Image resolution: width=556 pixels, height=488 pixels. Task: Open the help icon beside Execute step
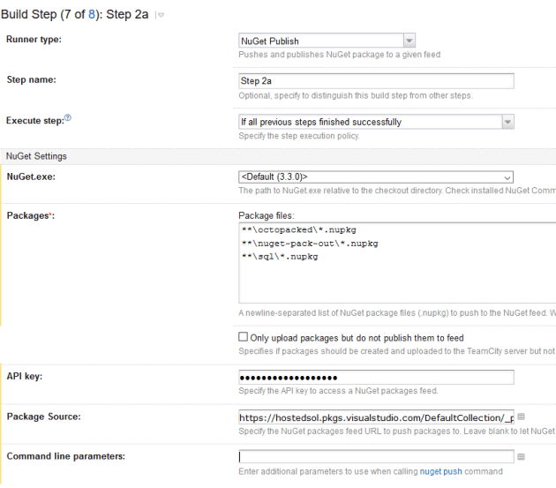pos(67,118)
